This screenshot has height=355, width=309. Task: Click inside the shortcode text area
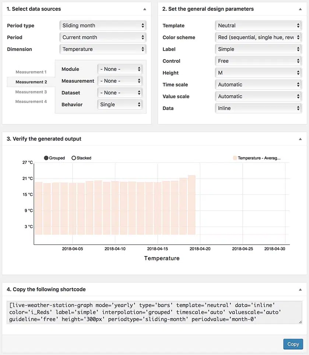point(155,312)
